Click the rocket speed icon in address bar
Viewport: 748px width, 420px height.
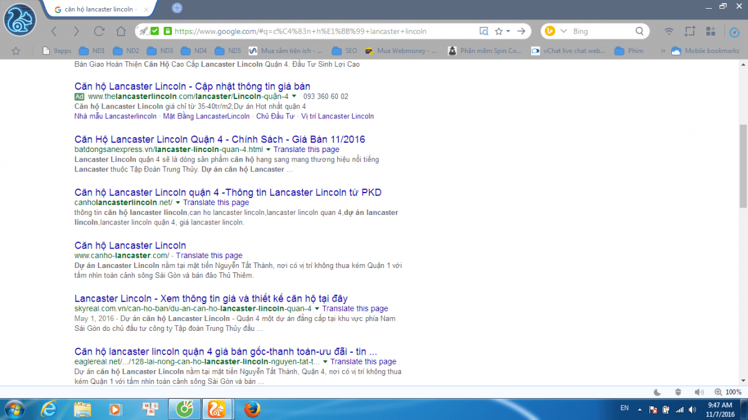[143, 31]
